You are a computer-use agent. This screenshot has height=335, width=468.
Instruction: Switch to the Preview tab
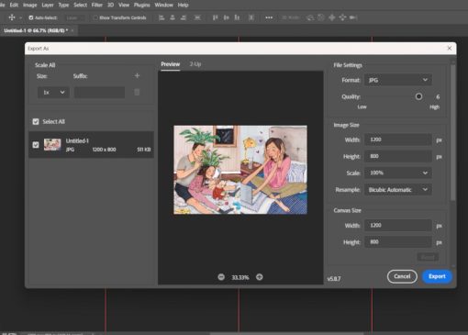[x=171, y=64]
